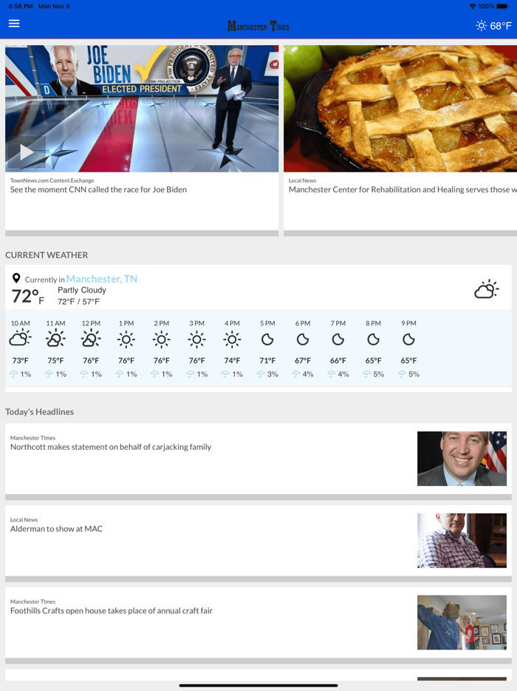Click 'Local News' label above Alderman headline

click(24, 519)
